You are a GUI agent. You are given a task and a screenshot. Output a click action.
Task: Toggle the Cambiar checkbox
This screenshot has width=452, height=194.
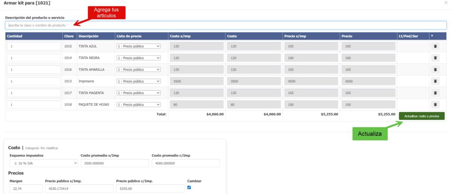pos(189,187)
